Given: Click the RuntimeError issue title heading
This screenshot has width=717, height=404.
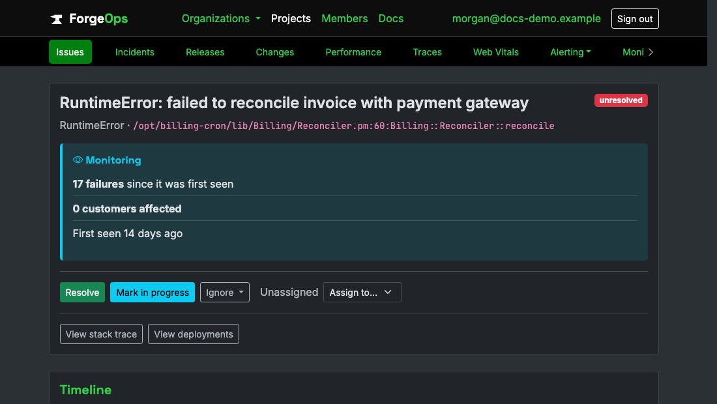Looking at the screenshot, I should (x=294, y=103).
